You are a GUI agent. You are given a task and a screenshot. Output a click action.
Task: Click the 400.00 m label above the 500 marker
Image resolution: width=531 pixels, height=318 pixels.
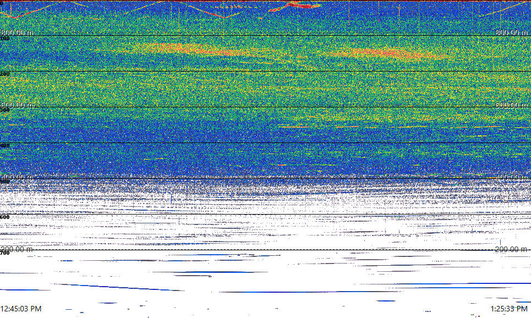17,177
